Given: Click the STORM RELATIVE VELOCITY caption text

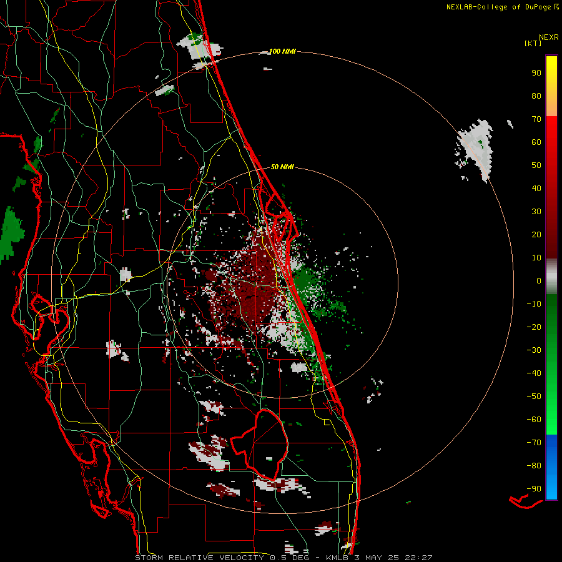Looking at the screenshot, I should [199, 558].
